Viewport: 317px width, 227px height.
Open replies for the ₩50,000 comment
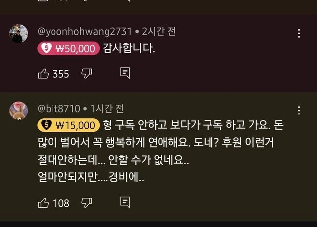point(125,73)
